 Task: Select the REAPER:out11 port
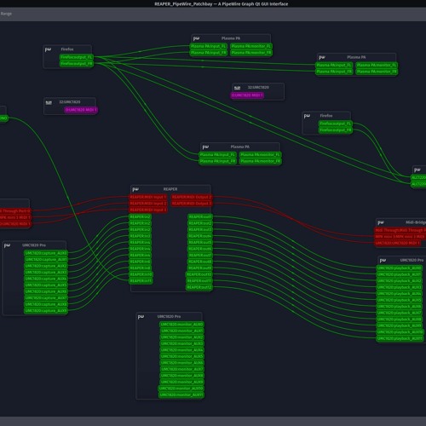199,281
